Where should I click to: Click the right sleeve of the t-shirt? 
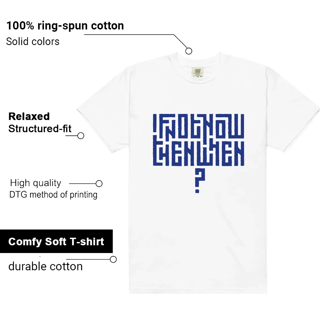pyautogui.click(x=292, y=111)
